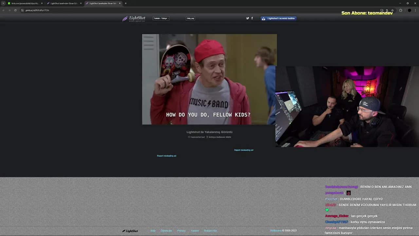Click the left 'Report misleading ad' link
This screenshot has height=236, width=419.
pyautogui.click(x=167, y=156)
